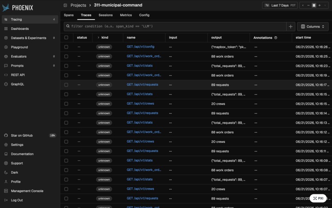Zoom in time range with the plus icon in the top bar
The width and height of the screenshot is (332, 208).
click(319, 5)
